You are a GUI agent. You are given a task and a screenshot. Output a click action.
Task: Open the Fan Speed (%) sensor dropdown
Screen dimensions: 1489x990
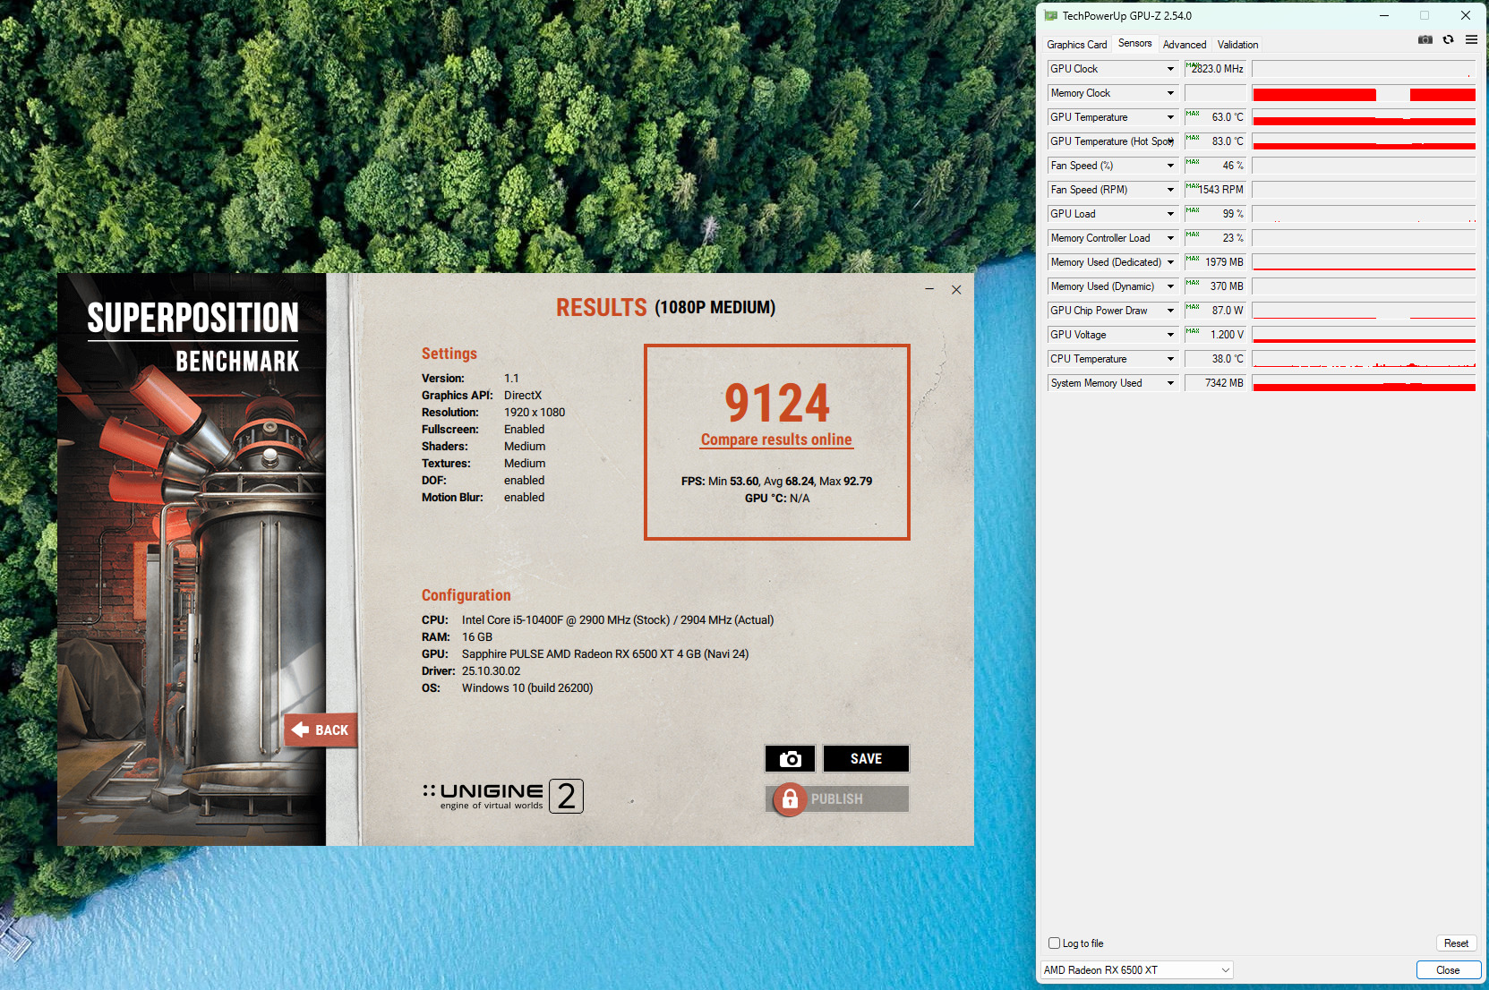[x=1170, y=166]
